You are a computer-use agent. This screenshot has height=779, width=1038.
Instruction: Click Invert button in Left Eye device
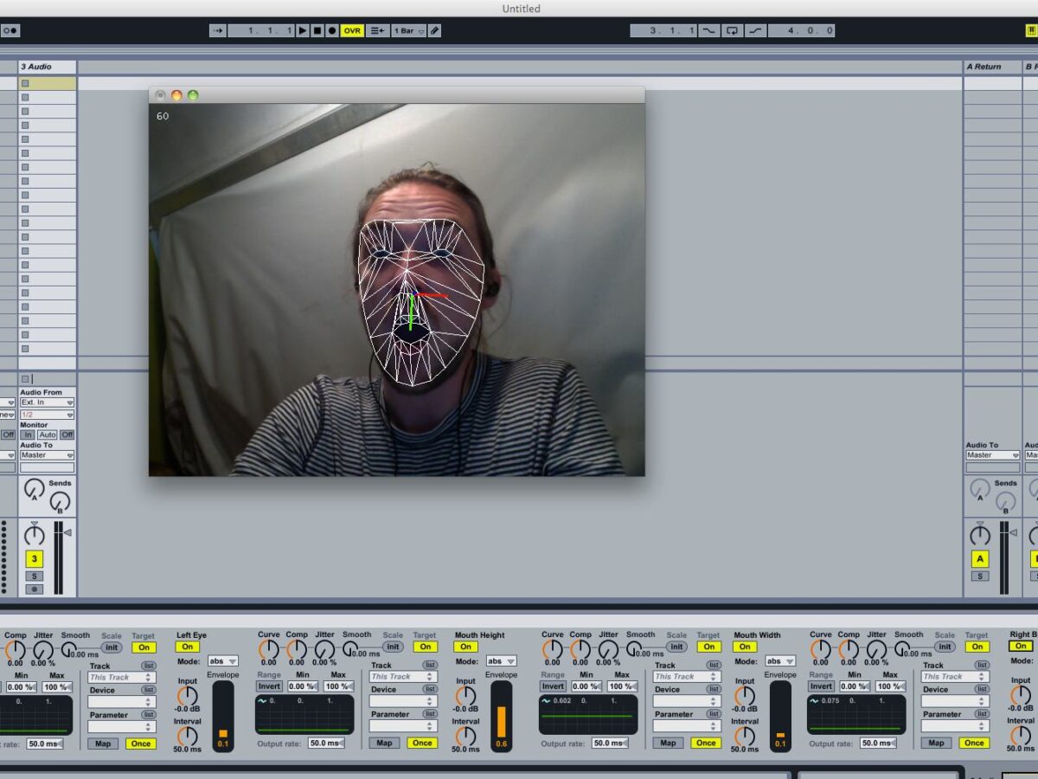click(x=269, y=686)
